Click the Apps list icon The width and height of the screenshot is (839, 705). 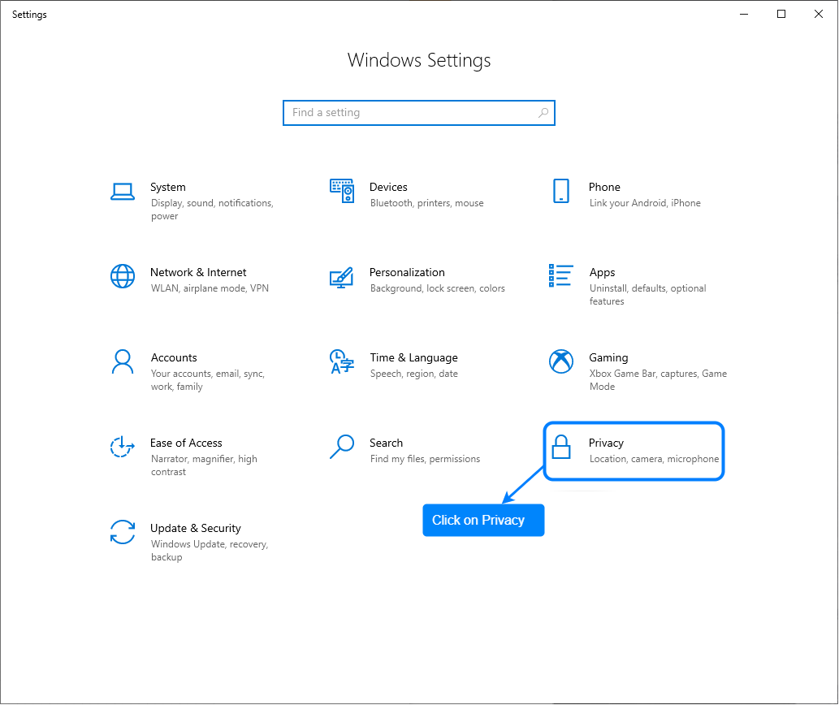(560, 275)
